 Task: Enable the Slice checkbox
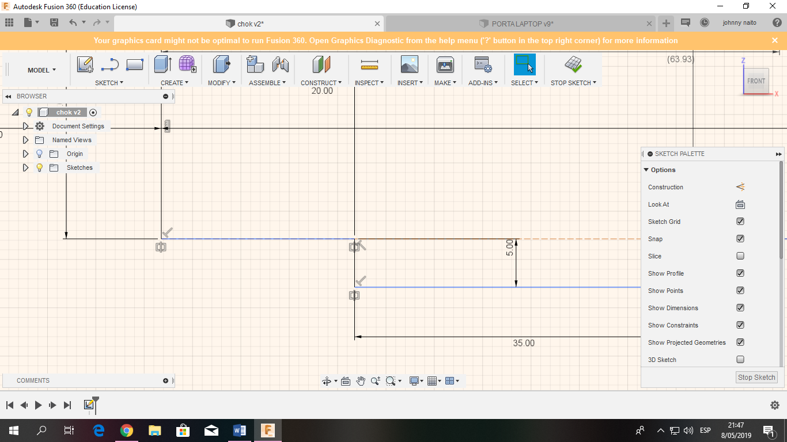740,256
